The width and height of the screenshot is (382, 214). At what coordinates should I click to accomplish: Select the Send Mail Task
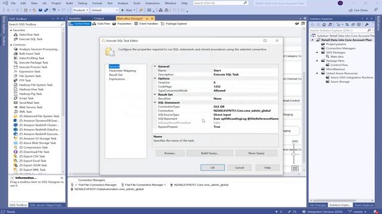(29, 103)
